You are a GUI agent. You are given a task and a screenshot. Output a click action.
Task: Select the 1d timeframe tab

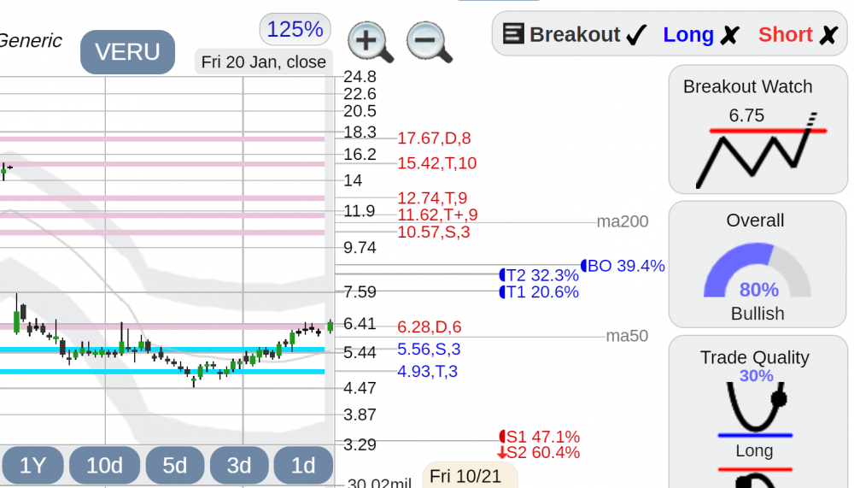tap(303, 465)
